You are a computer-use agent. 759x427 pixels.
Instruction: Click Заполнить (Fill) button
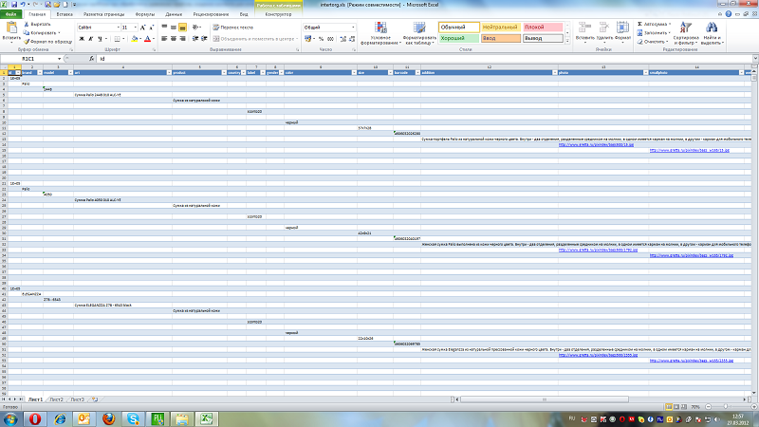tap(654, 32)
